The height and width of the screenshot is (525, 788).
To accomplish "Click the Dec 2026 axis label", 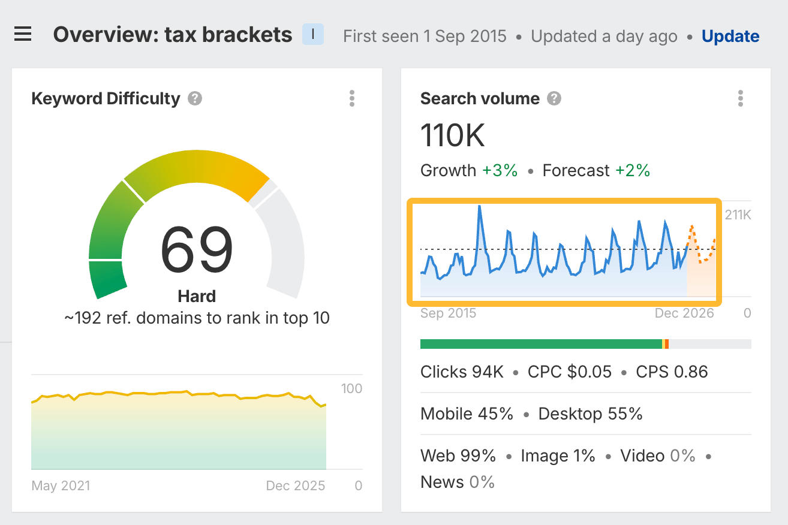I will tap(684, 313).
